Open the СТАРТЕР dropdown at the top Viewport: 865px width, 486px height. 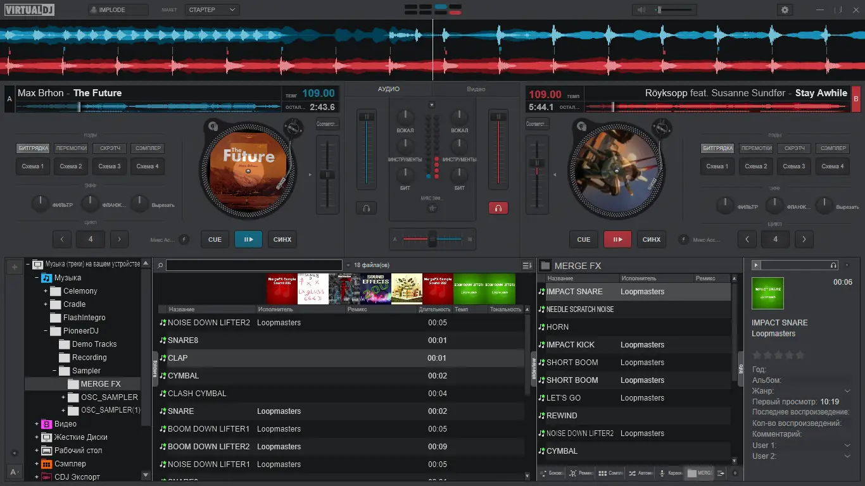pyautogui.click(x=212, y=9)
